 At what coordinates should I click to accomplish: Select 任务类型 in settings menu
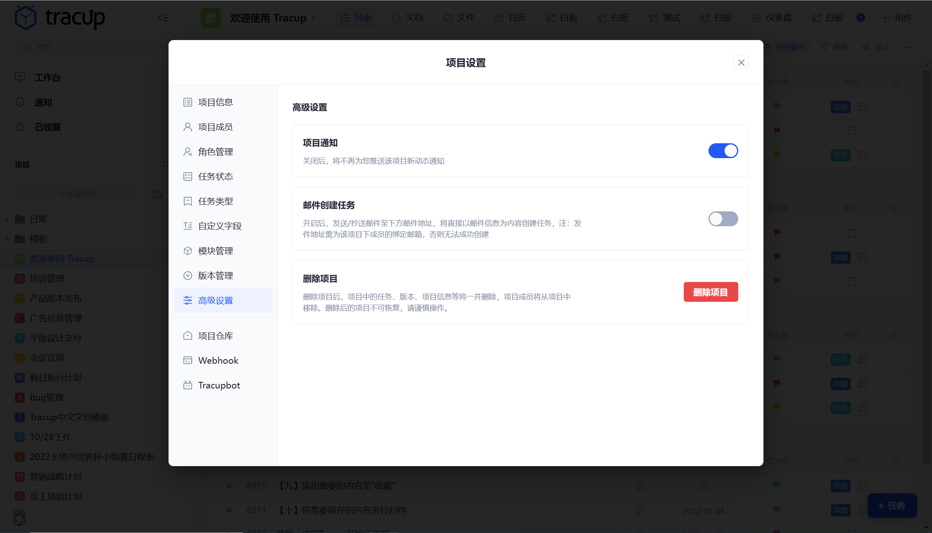215,201
